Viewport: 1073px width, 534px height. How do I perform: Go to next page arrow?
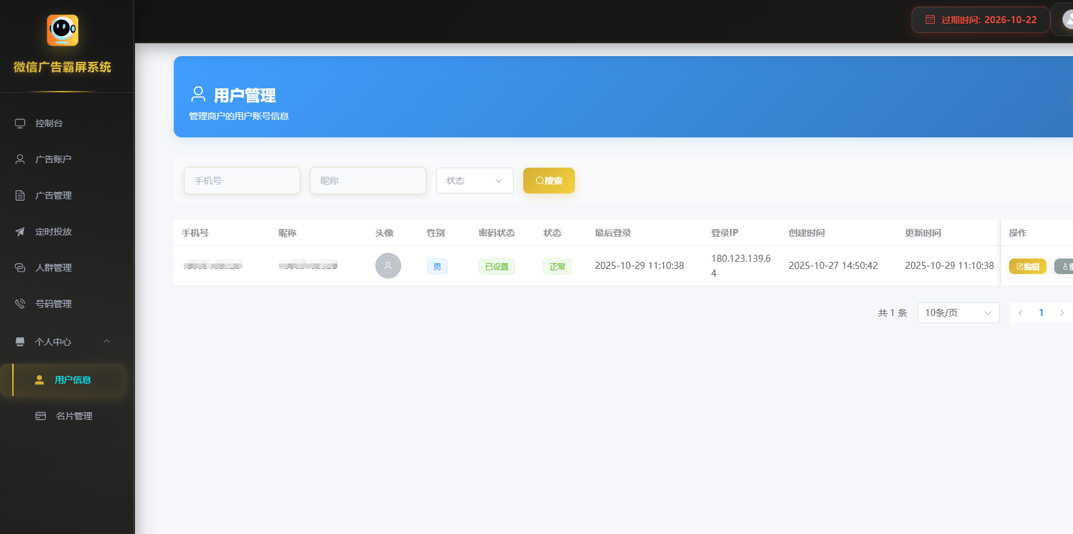click(1061, 313)
